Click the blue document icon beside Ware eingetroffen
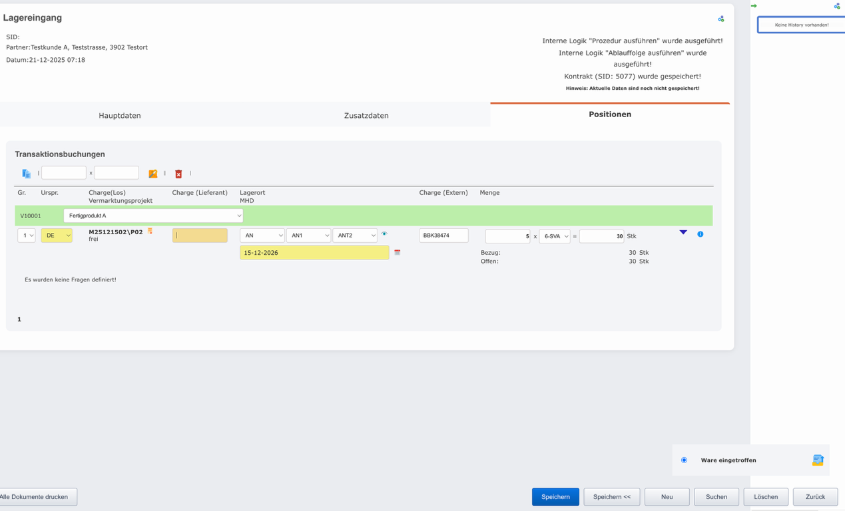This screenshot has width=845, height=511. pos(818,460)
